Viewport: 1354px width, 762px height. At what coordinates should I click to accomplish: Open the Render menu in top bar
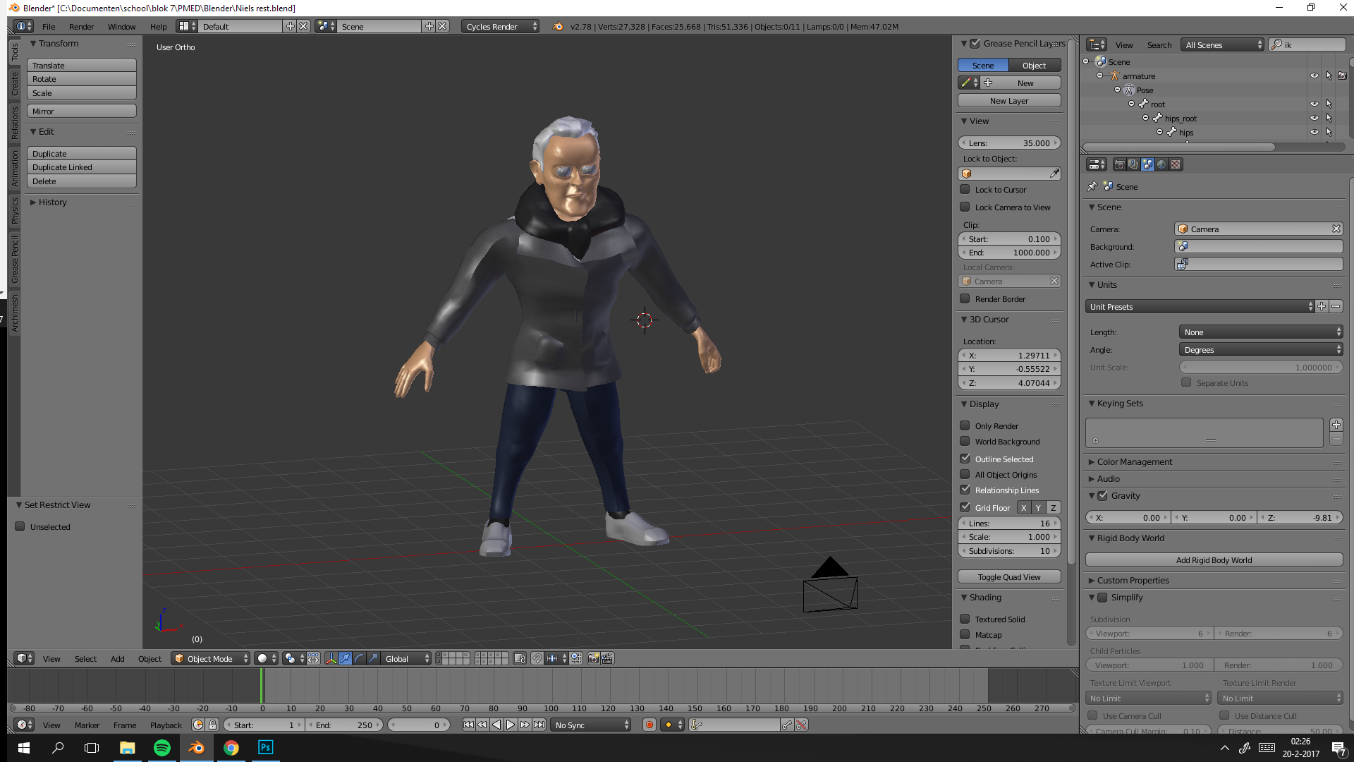81,26
